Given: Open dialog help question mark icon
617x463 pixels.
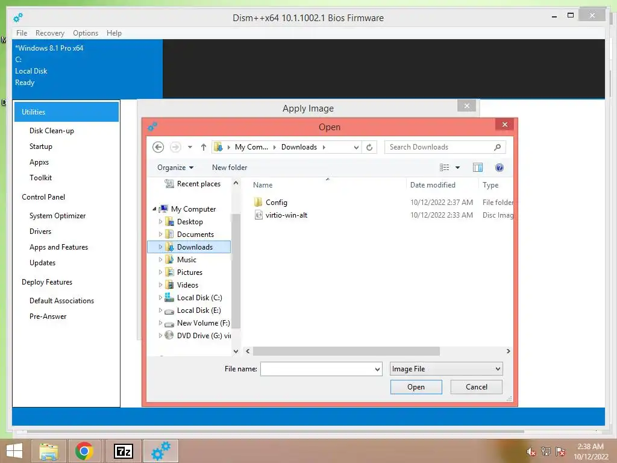Looking at the screenshot, I should coord(500,168).
